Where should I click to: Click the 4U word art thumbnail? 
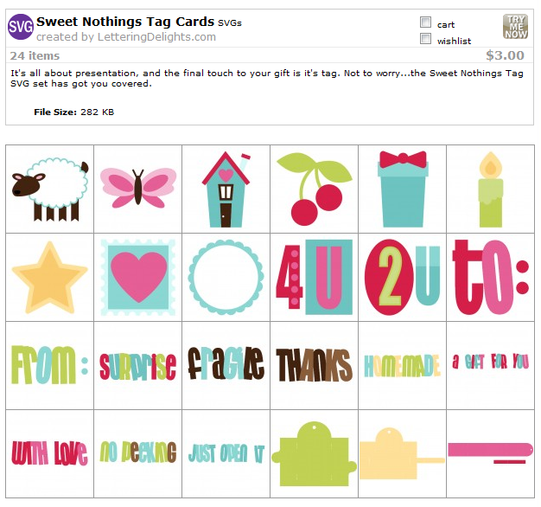[x=315, y=278]
